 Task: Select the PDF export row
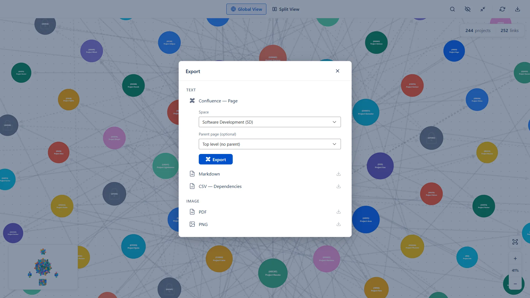265,212
